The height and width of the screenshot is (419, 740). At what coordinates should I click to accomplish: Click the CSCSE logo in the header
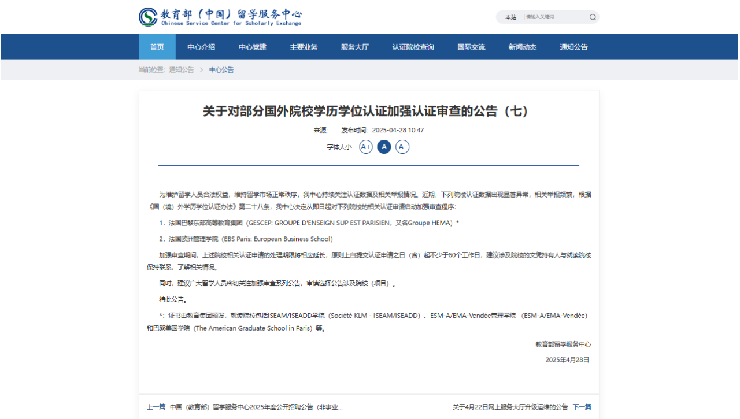[x=220, y=17]
